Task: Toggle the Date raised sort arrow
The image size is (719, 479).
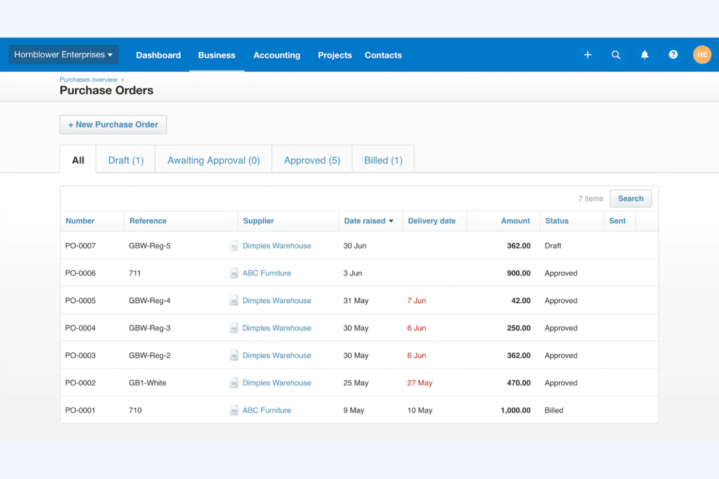Action: [x=391, y=221]
